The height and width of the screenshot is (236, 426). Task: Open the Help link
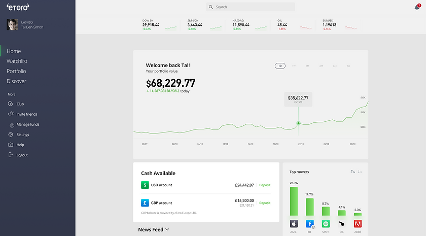point(20,145)
